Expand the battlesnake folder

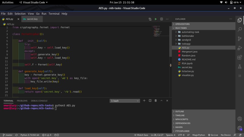click(x=203, y=36)
